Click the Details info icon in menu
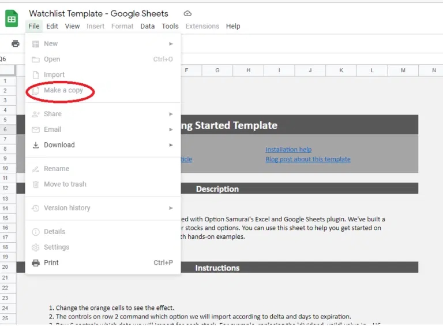This screenshot has width=443, height=326. coord(36,232)
